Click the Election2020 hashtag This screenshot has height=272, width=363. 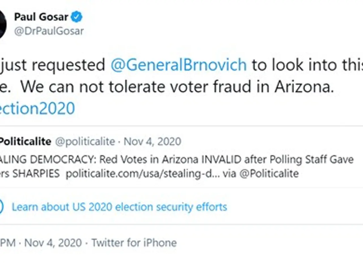pyautogui.click(x=37, y=108)
